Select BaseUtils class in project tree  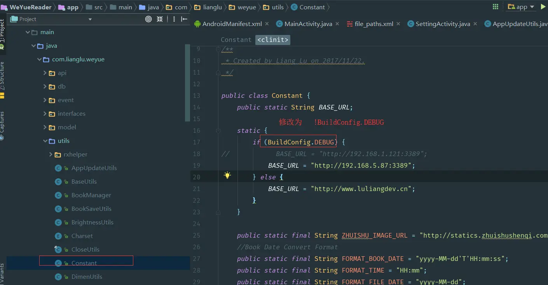84,182
